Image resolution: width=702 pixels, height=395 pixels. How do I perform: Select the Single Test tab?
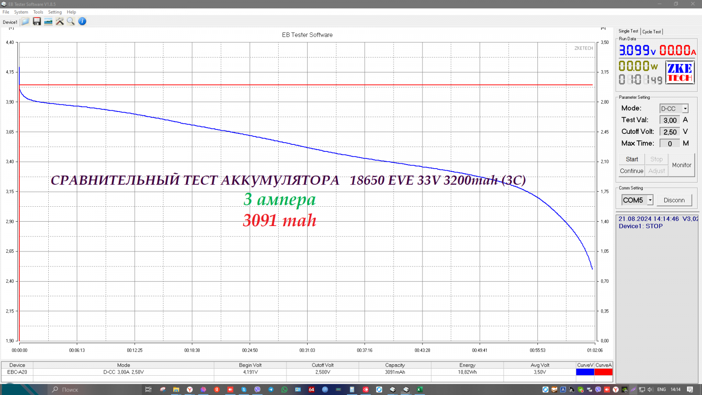click(x=628, y=31)
